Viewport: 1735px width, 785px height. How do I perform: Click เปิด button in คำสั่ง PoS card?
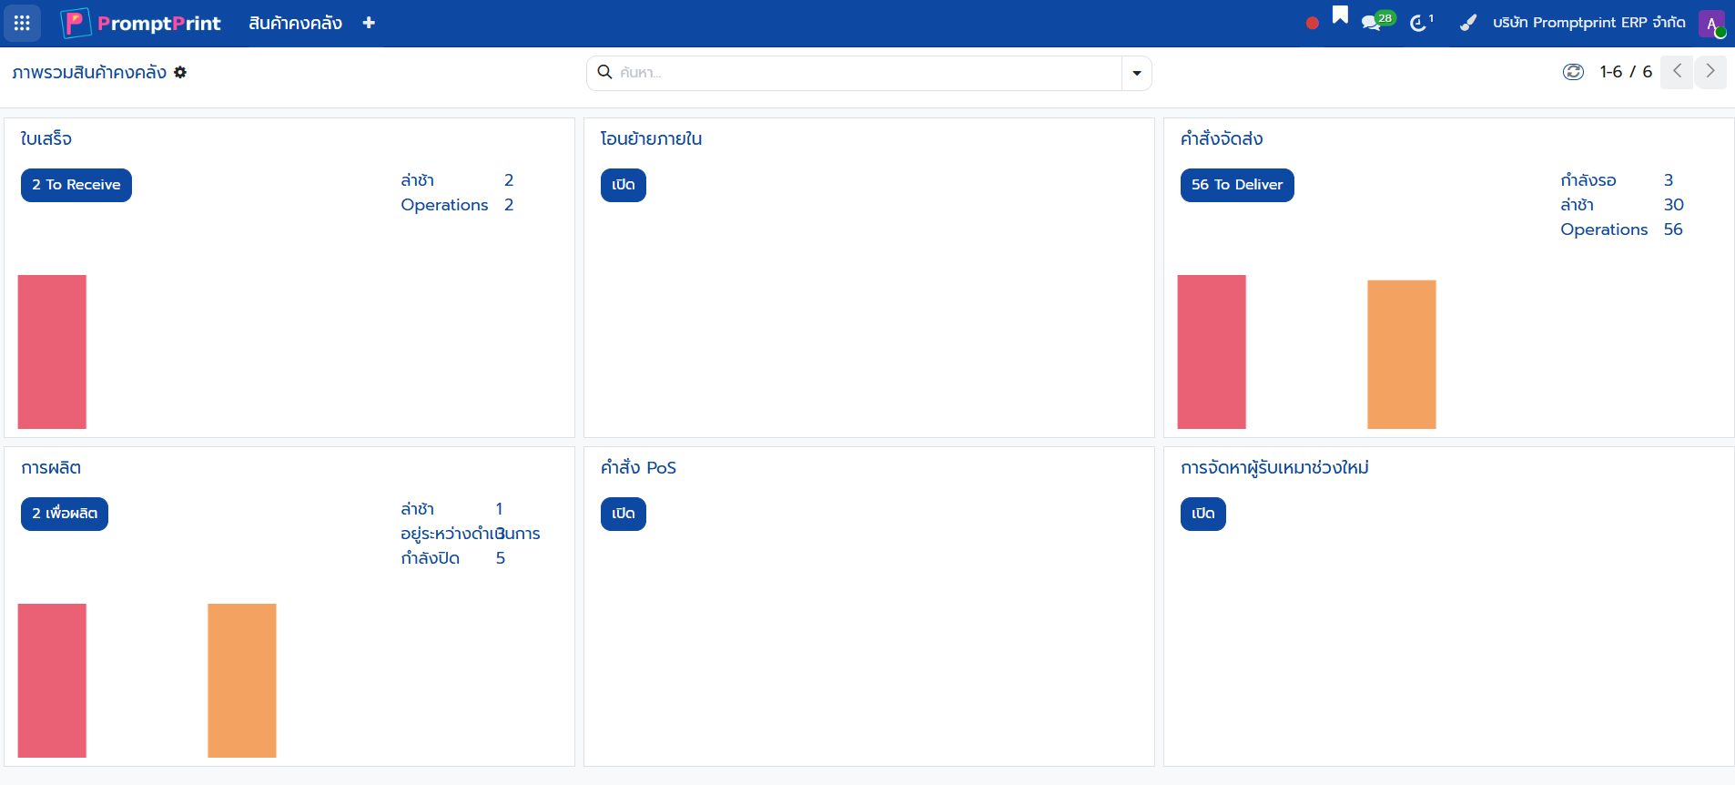(624, 514)
